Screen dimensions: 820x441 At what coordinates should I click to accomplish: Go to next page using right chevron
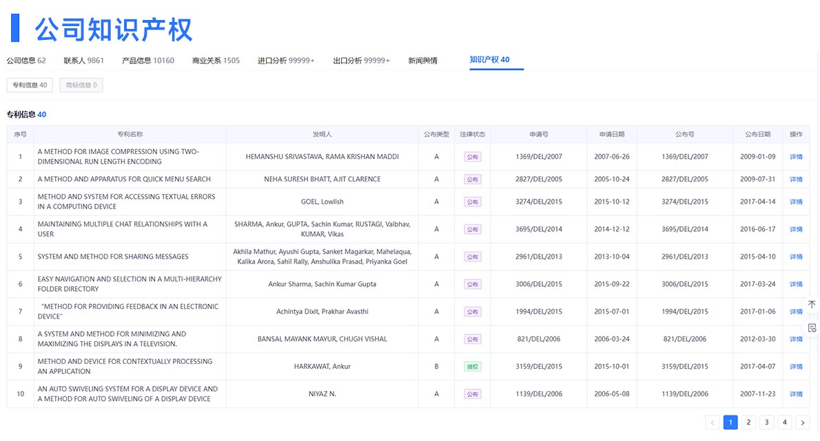[802, 422]
